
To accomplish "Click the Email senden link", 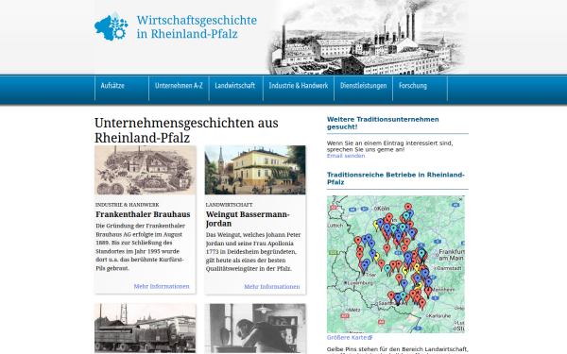I will pos(346,156).
